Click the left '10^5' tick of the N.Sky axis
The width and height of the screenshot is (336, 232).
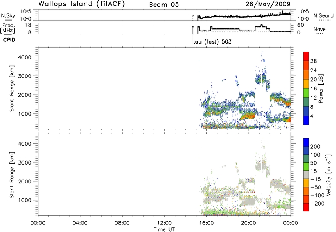coord(26,12)
